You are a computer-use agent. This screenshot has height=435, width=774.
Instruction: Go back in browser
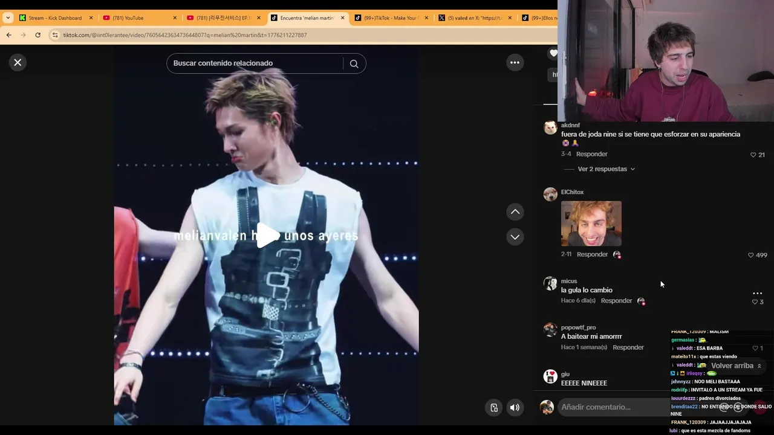[x=8, y=35]
